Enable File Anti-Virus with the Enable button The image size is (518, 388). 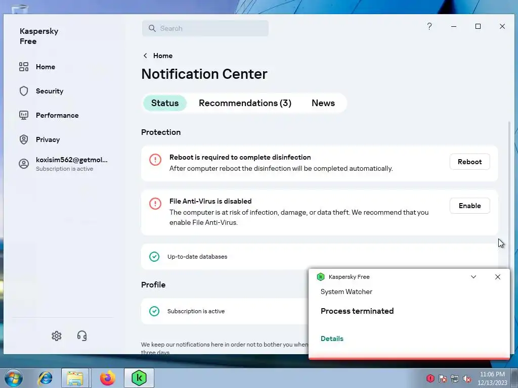click(x=469, y=206)
